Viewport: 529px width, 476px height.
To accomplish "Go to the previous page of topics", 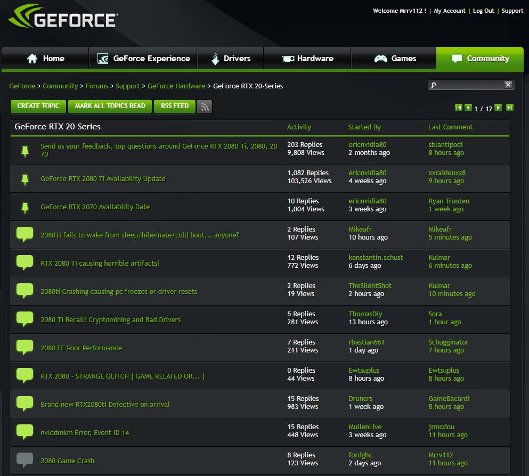I will (468, 108).
